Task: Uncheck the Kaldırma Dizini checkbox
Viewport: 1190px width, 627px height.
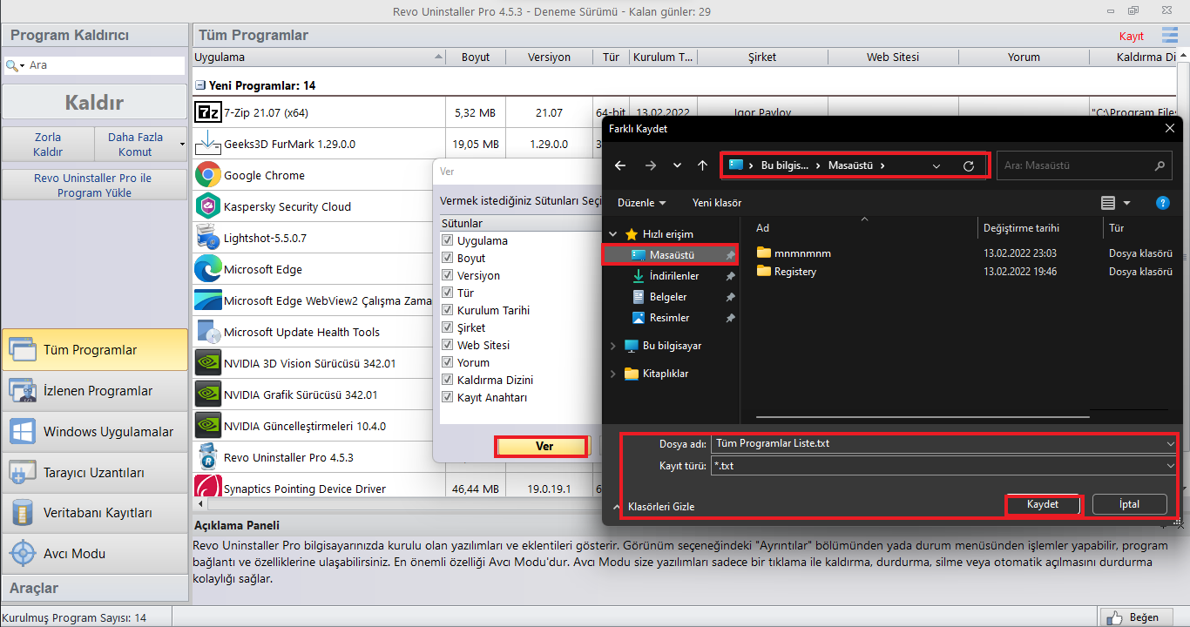Action: click(x=448, y=380)
